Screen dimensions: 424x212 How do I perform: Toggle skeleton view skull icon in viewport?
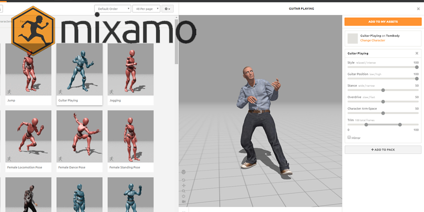pos(183,172)
